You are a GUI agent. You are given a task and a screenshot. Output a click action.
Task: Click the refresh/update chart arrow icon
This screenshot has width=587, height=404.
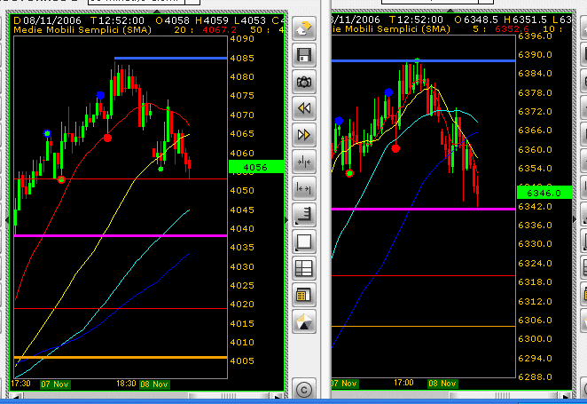303,28
